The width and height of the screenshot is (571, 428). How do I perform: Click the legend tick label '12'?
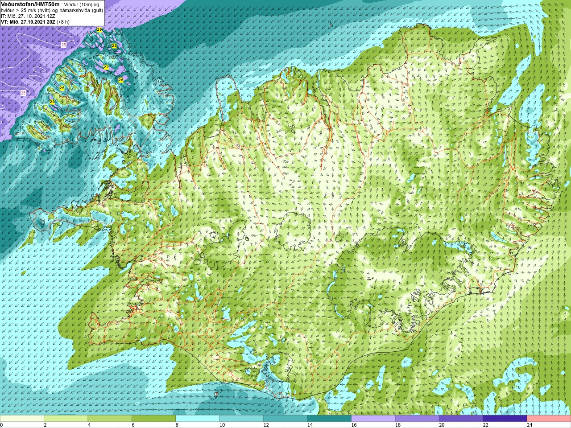pyautogui.click(x=266, y=425)
